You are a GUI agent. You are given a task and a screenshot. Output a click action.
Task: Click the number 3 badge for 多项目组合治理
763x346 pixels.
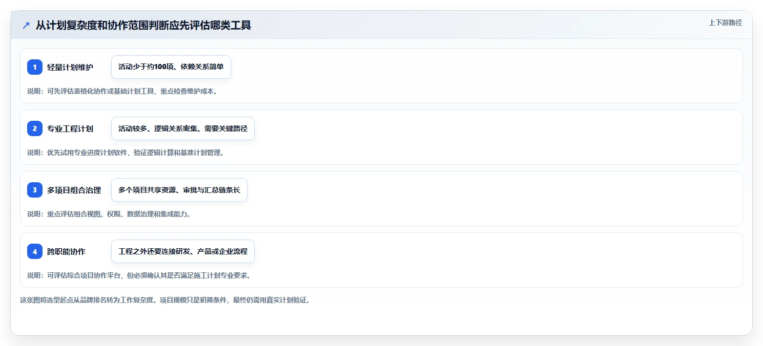pos(35,190)
